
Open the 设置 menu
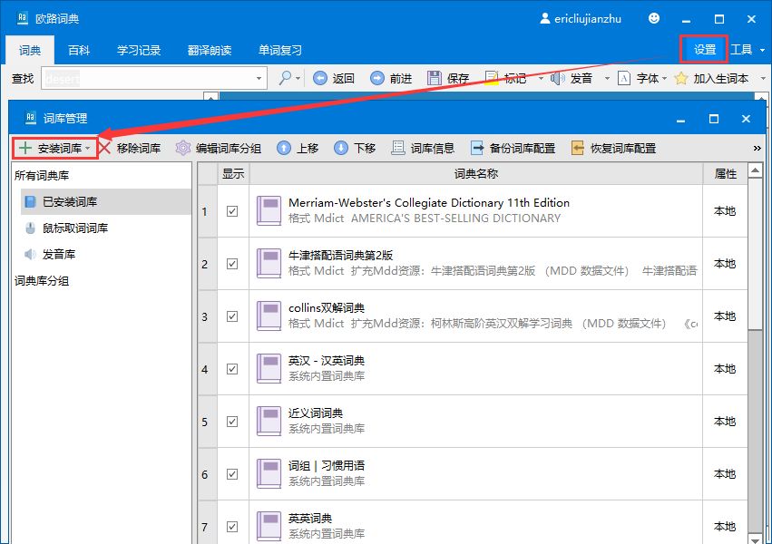704,50
